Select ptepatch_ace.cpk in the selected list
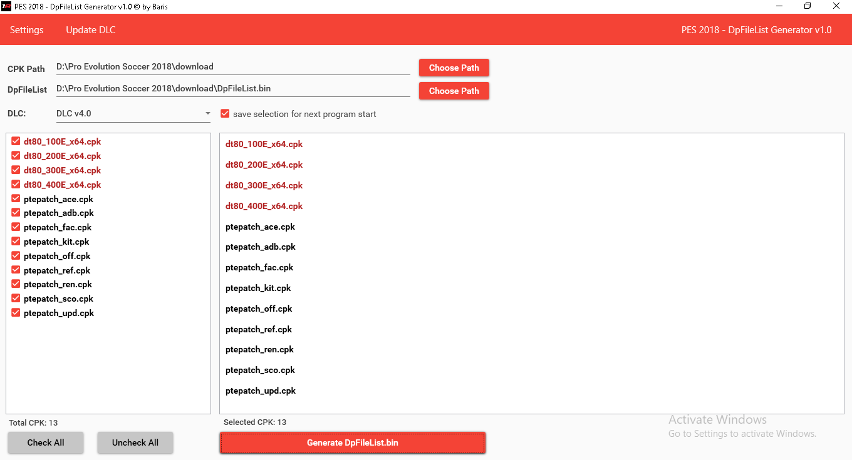This screenshot has height=460, width=852. 260,227
